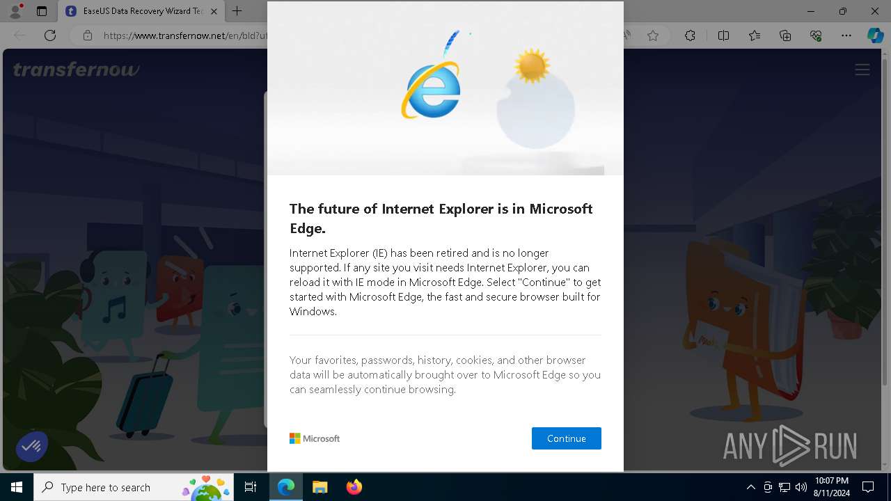Click the 'Internet Explorer (IE) has been retired' text
Screen dimensions: 891x501
click(445, 282)
